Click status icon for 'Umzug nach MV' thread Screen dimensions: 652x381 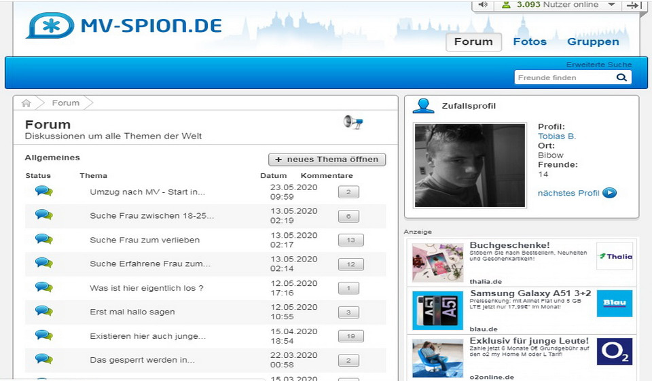(x=44, y=192)
